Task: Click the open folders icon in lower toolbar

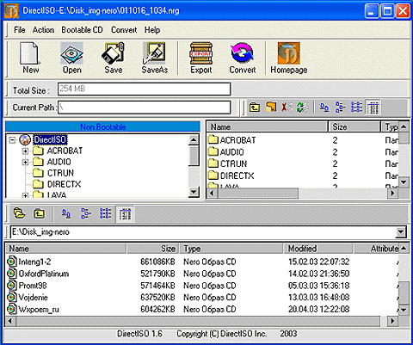Action: click(19, 213)
